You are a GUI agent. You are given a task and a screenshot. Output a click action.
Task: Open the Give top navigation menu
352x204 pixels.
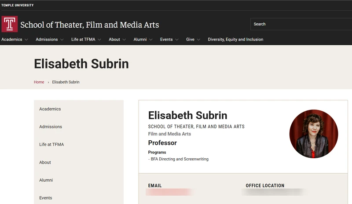coord(190,40)
